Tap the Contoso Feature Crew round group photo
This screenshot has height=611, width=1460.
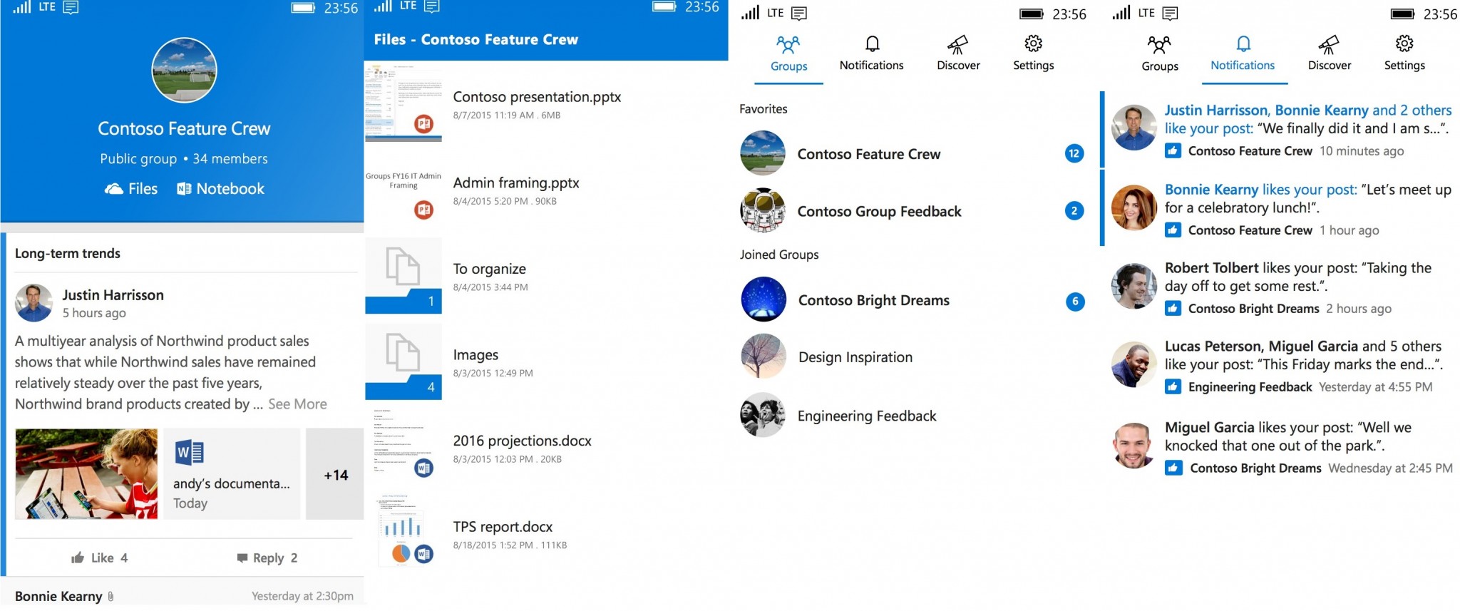(x=184, y=70)
